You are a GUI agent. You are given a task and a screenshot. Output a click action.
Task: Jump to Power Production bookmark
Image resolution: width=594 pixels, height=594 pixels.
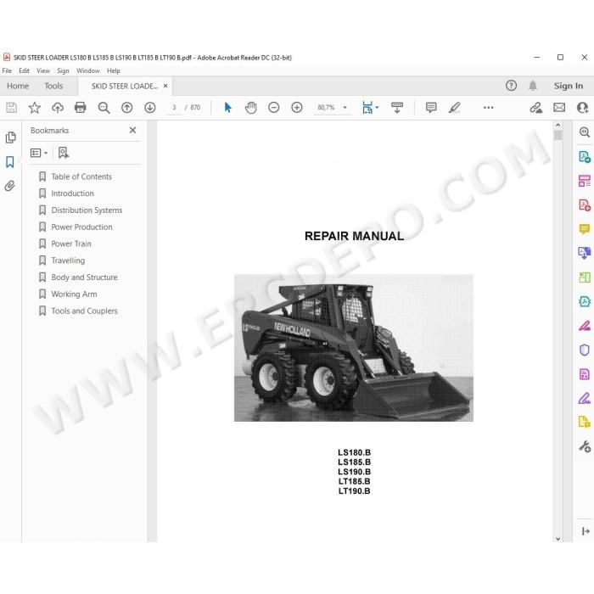[81, 227]
